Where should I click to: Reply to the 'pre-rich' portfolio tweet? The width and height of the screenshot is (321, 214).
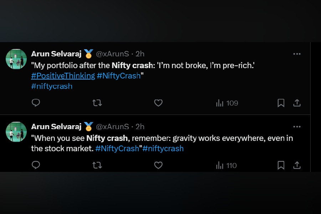point(36,103)
